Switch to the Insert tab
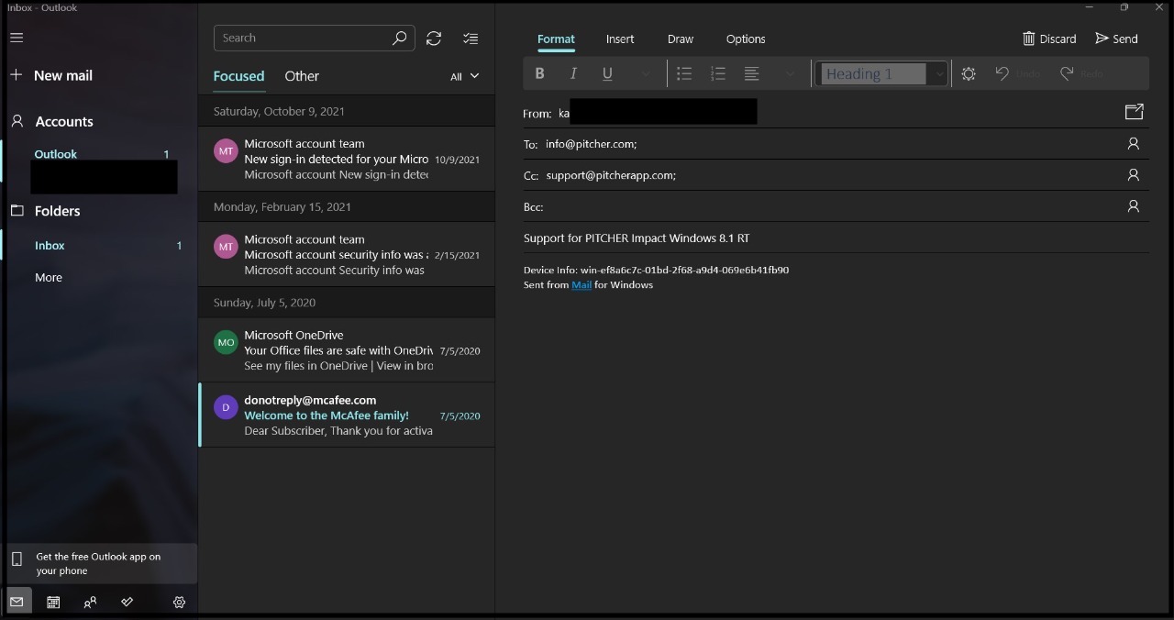Image resolution: width=1174 pixels, height=620 pixels. pyautogui.click(x=620, y=39)
